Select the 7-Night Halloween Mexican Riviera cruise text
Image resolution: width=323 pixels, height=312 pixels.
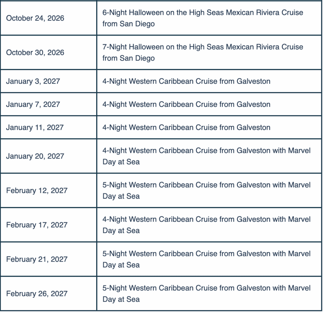(x=203, y=53)
